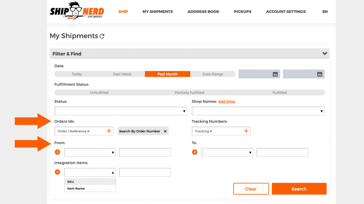
Task: Add another Integration Items row via plus icon
Action: click(57, 172)
